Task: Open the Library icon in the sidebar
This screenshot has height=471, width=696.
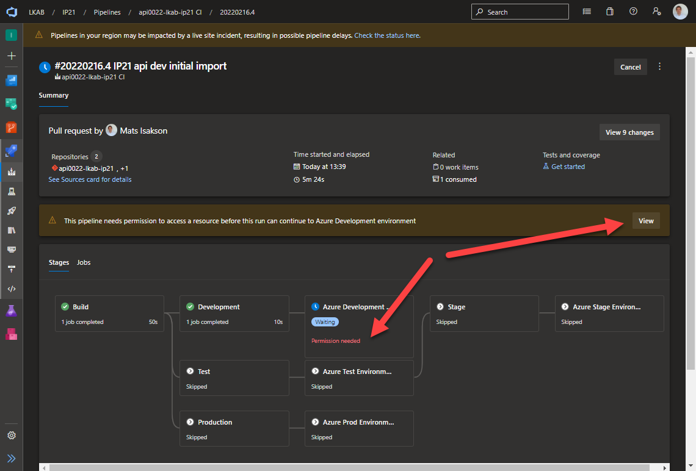Action: coord(11,230)
